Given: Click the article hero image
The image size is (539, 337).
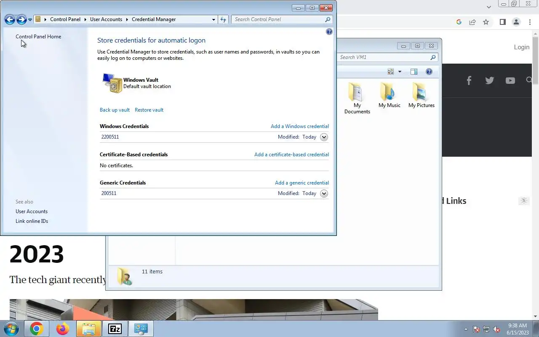Looking at the screenshot, I should pos(194,310).
